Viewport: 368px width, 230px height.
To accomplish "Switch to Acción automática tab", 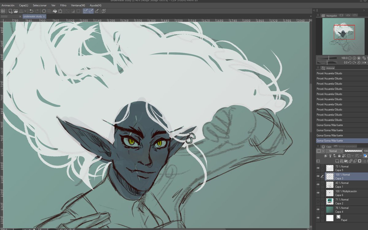I will 345,147.
